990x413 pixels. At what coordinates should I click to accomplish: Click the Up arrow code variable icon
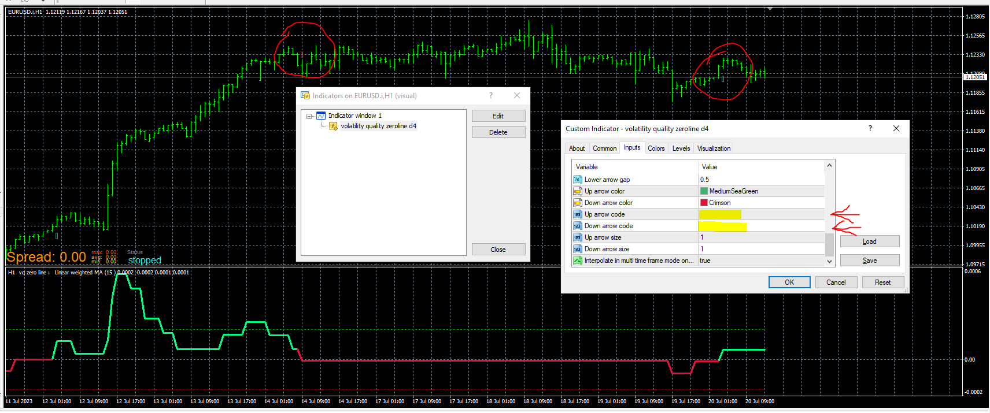pos(577,214)
